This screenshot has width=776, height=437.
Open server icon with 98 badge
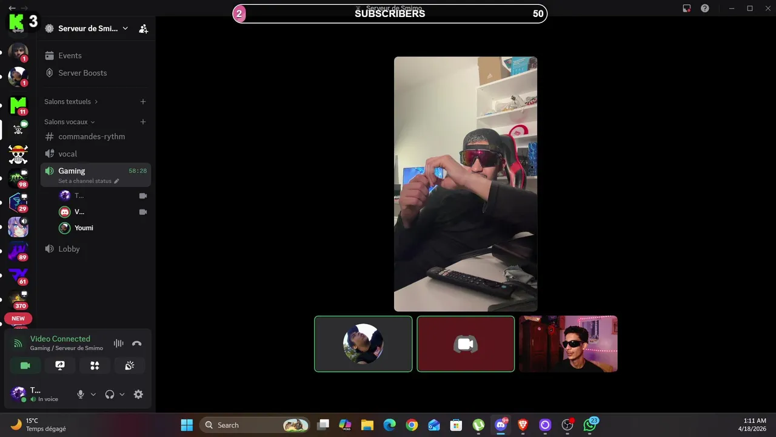18,178
